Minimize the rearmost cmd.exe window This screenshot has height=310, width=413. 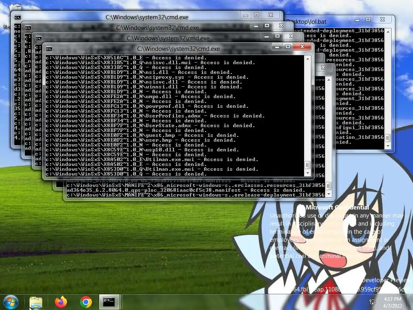246,15
